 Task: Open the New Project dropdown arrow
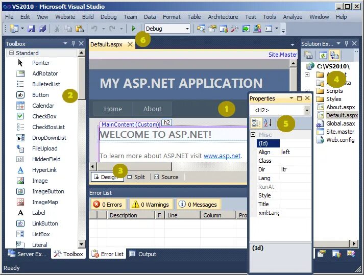(x=22, y=29)
